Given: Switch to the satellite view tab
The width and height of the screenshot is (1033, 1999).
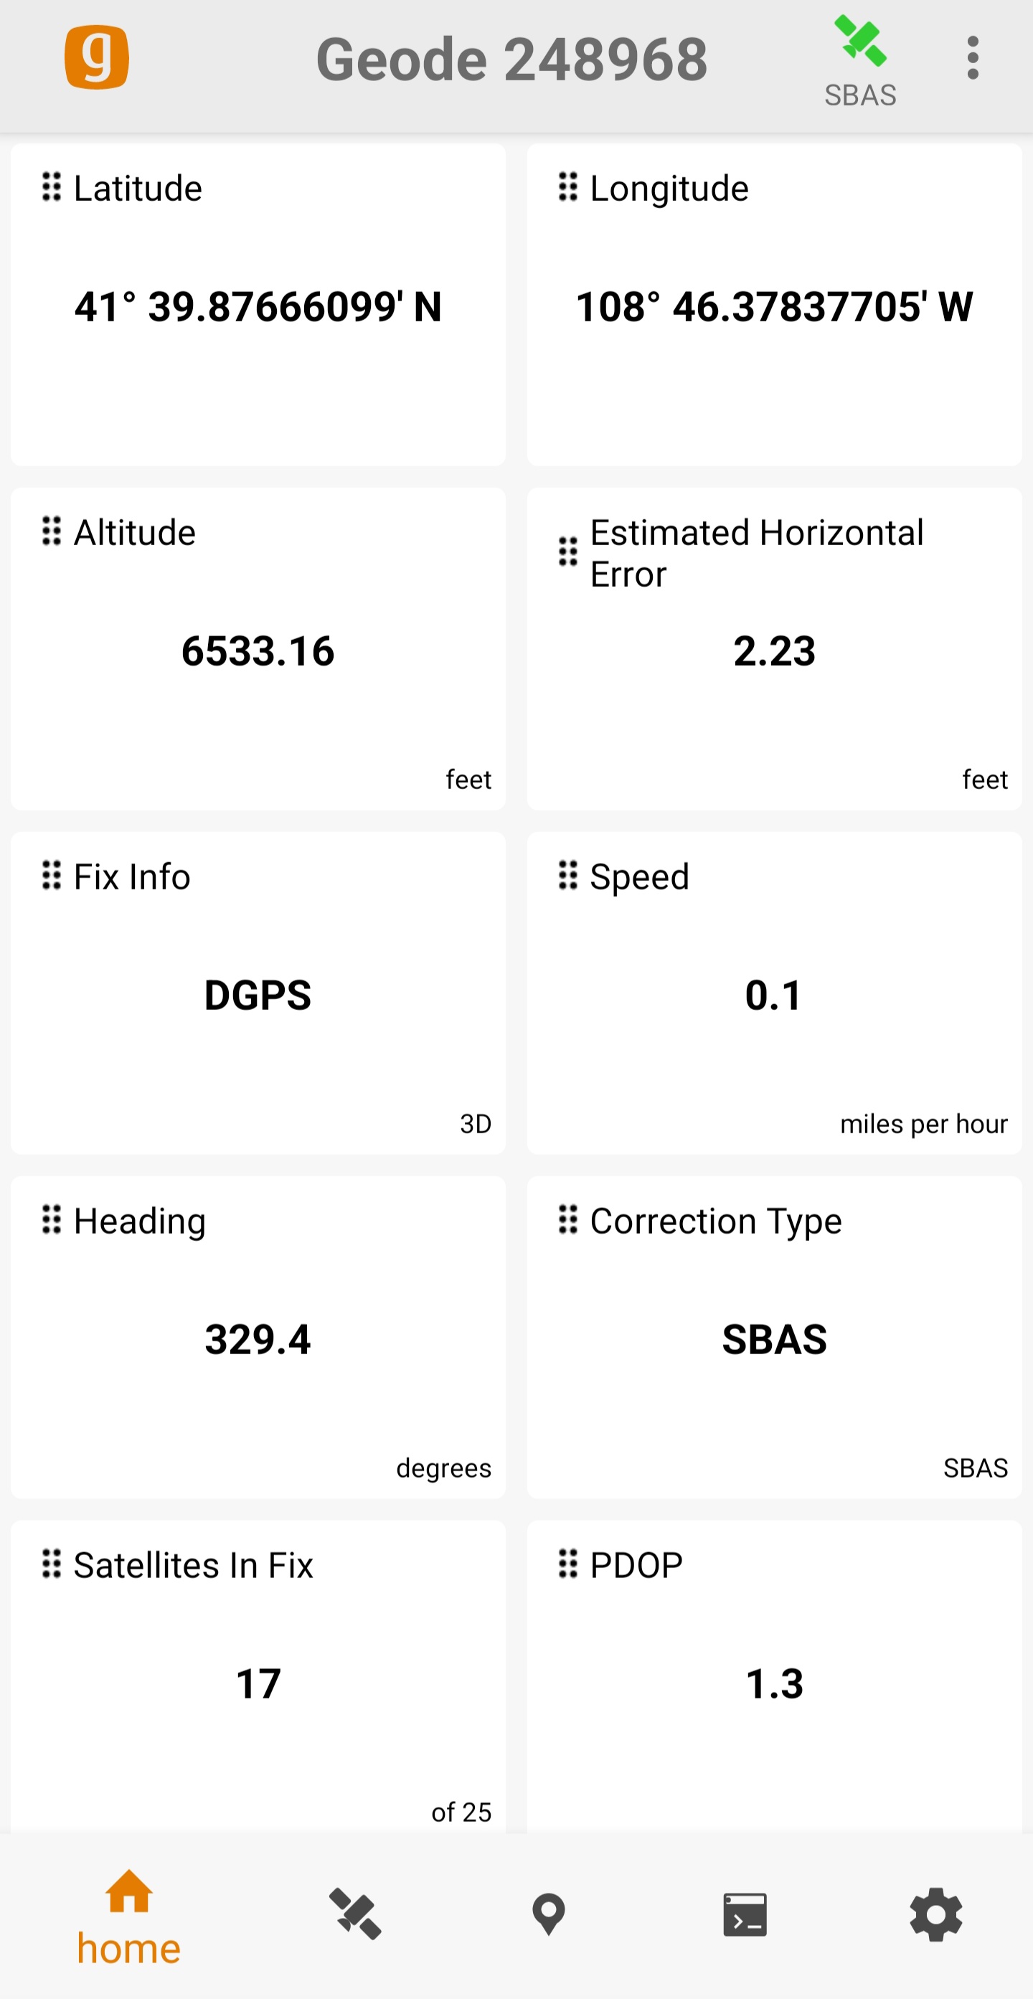Looking at the screenshot, I should 356,1914.
